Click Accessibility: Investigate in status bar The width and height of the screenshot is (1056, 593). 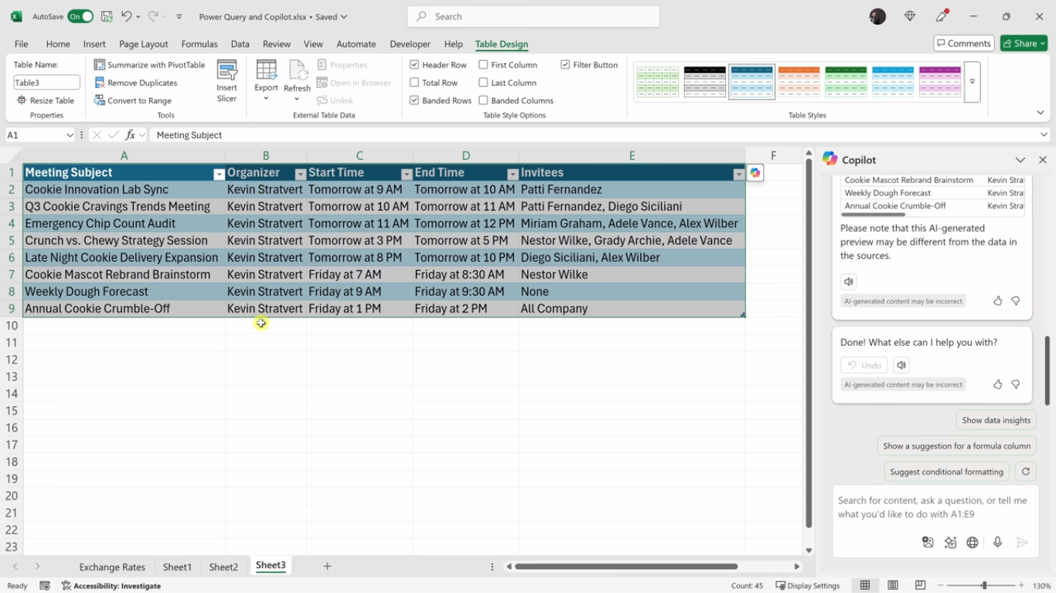coord(111,586)
